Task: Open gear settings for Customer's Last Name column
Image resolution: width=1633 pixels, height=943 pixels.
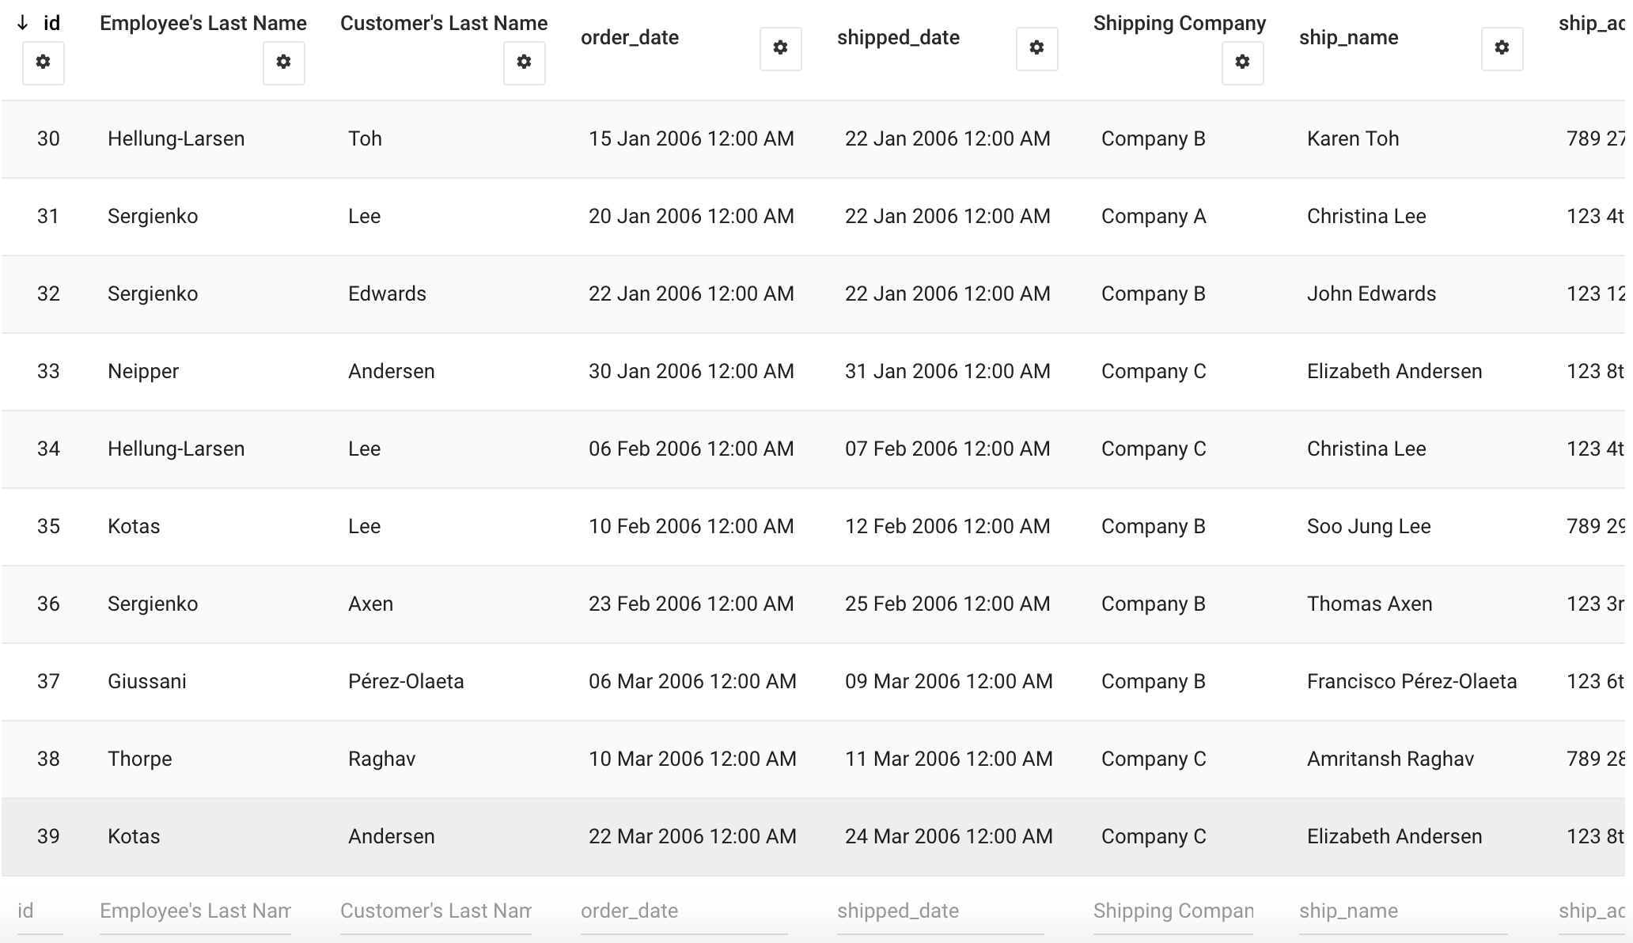Action: tap(525, 62)
